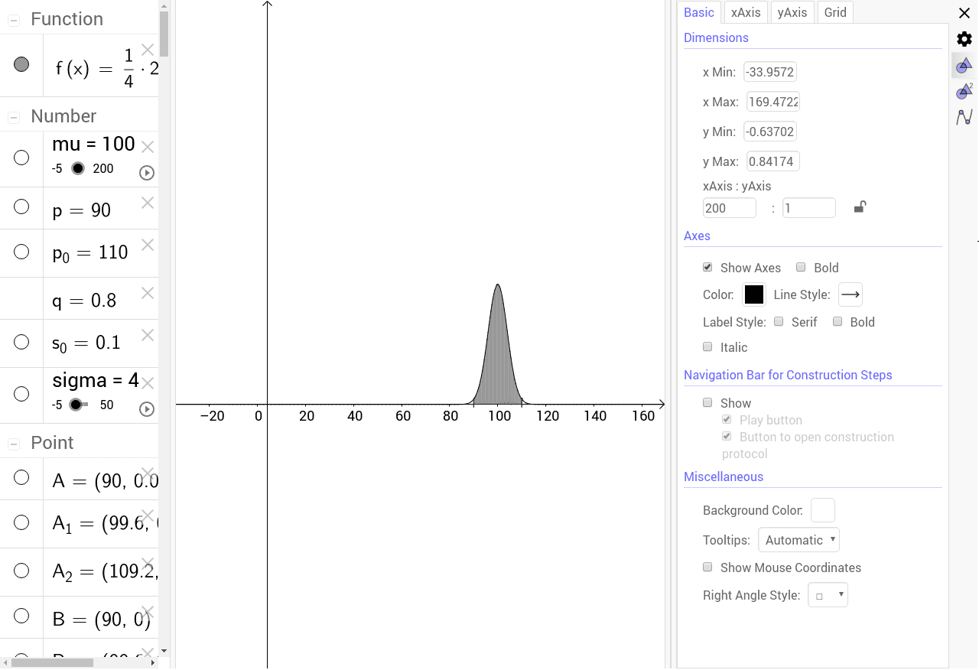Viewport: 979px width, 670px height.
Task: Delete the number q = 0.8
Action: click(x=146, y=293)
